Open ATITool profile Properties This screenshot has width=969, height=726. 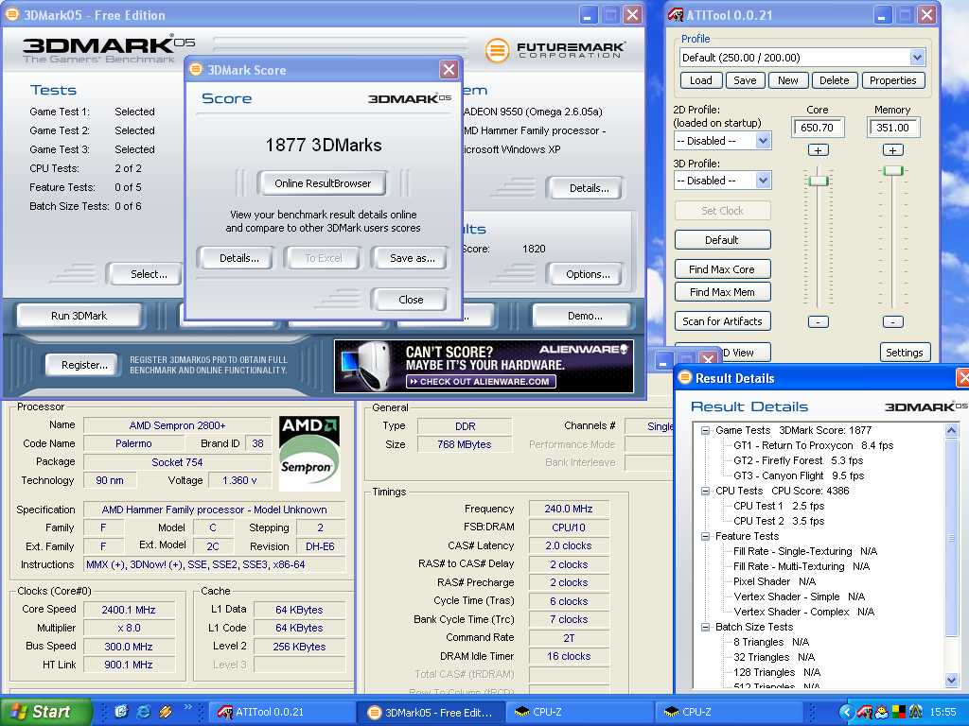click(892, 80)
